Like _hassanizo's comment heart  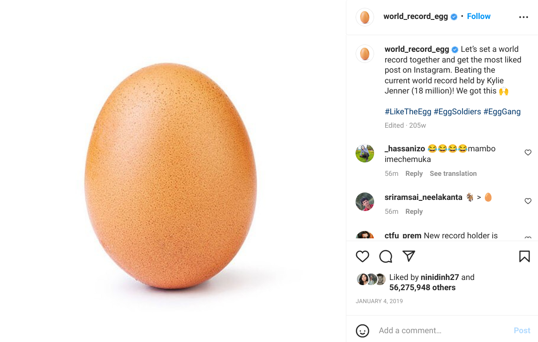click(528, 152)
